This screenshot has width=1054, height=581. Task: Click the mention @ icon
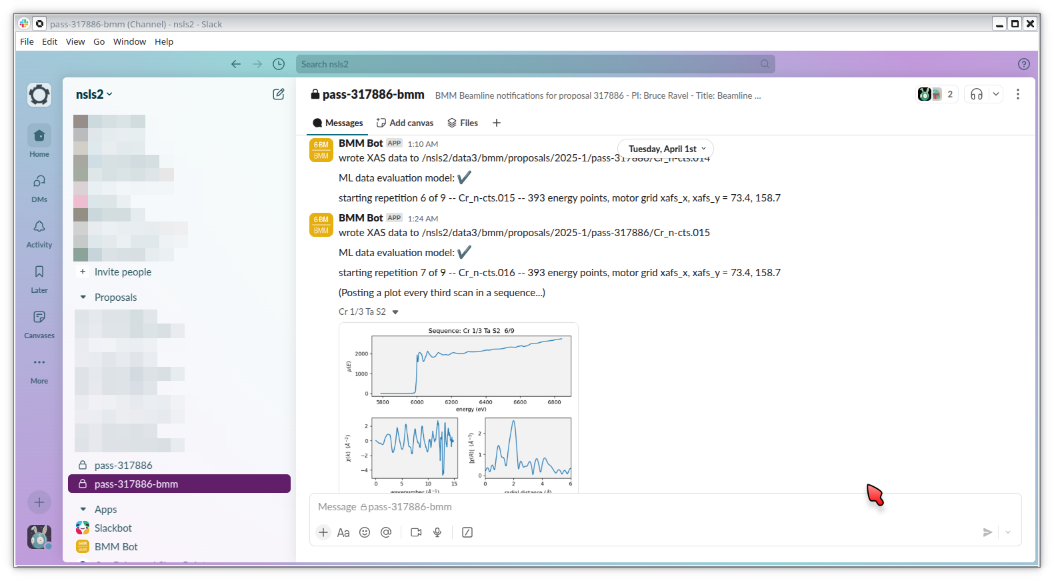[x=386, y=532]
